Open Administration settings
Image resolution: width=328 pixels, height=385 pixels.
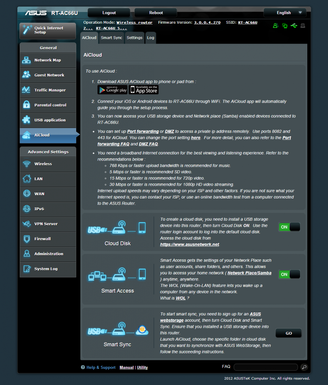[48, 254]
